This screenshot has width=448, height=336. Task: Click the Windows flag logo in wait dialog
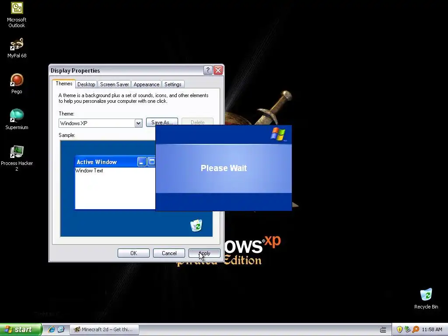[x=278, y=134]
